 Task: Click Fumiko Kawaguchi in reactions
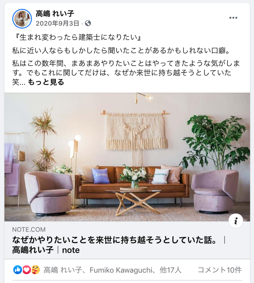coord(121,270)
